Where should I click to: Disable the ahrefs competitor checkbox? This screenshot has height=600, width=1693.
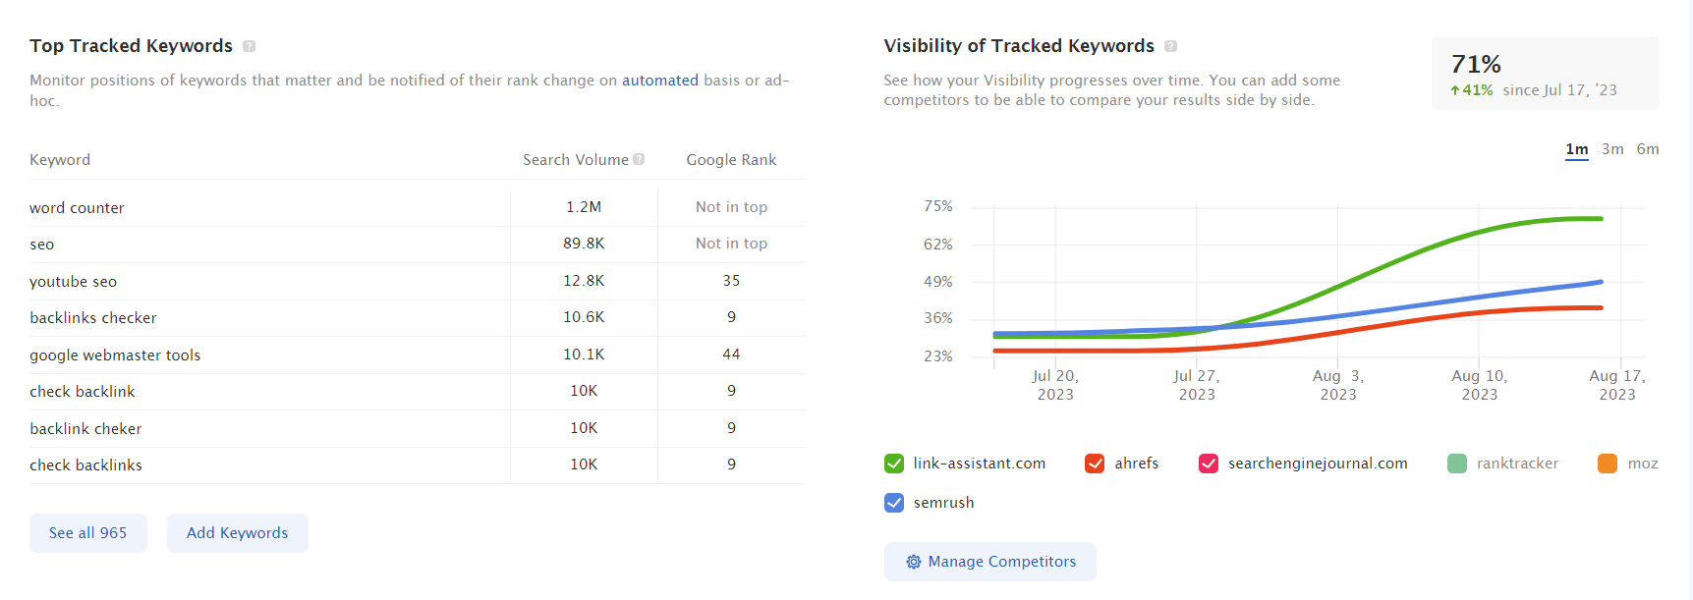click(1096, 463)
